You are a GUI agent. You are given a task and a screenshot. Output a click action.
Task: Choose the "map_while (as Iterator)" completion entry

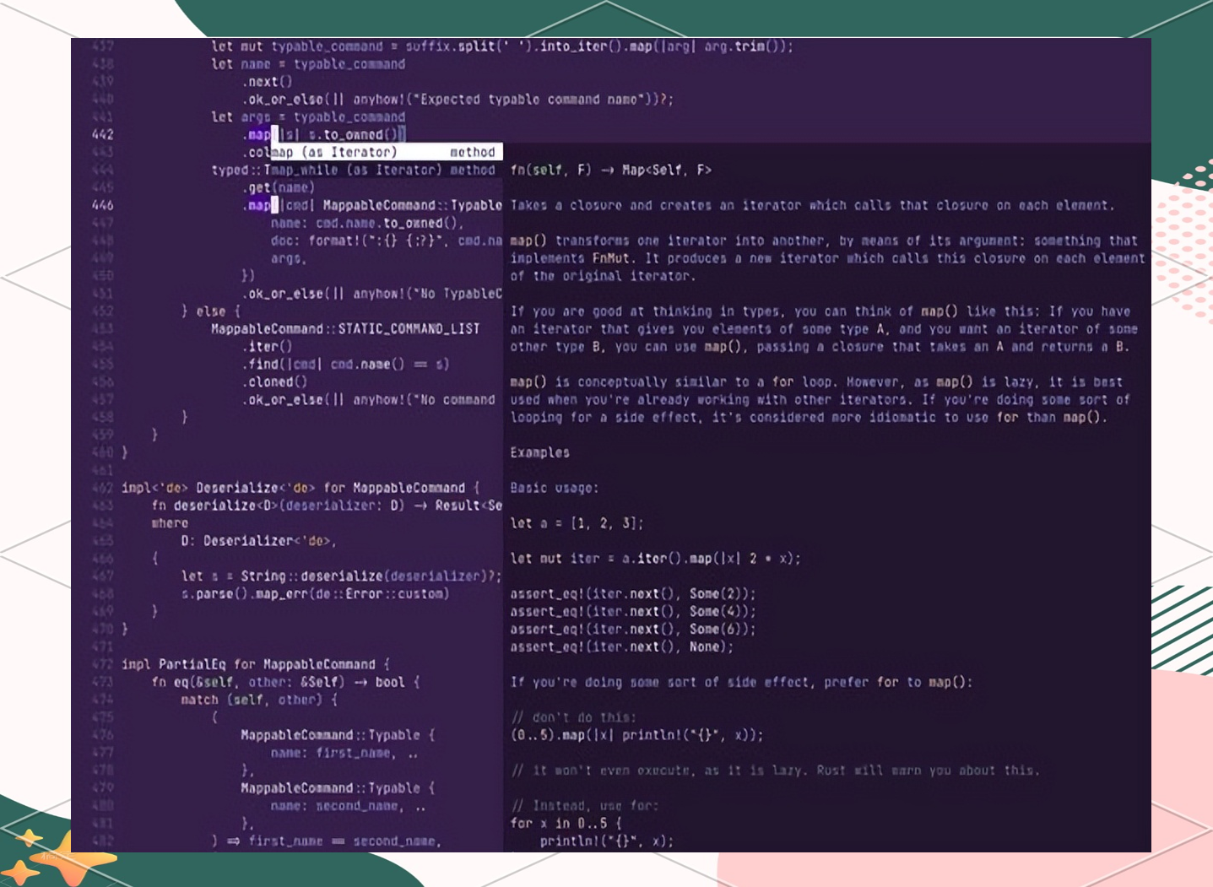coord(387,170)
